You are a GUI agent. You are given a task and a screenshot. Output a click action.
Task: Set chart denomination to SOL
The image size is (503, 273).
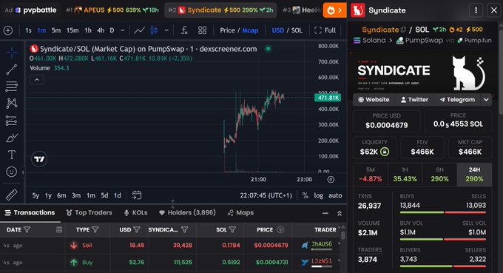(297, 30)
